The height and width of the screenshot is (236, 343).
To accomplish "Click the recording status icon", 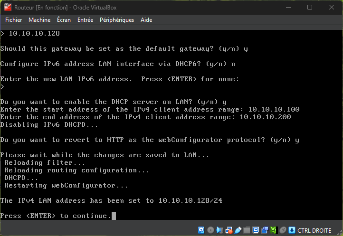I will [x=265, y=230].
